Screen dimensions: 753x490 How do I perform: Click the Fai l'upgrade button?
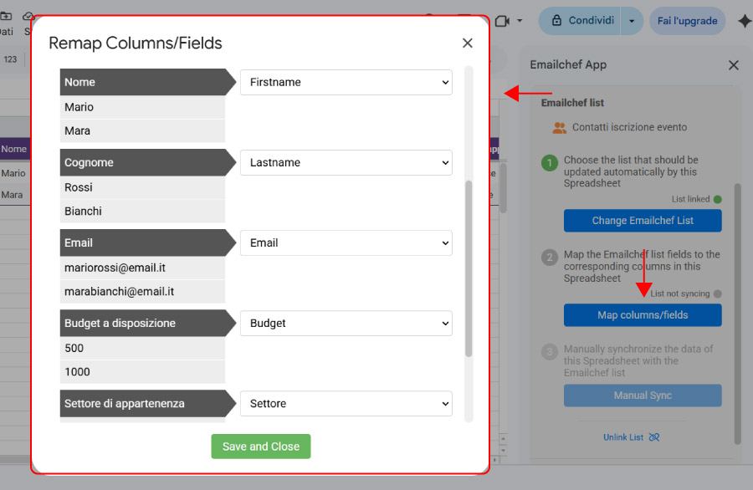point(687,21)
